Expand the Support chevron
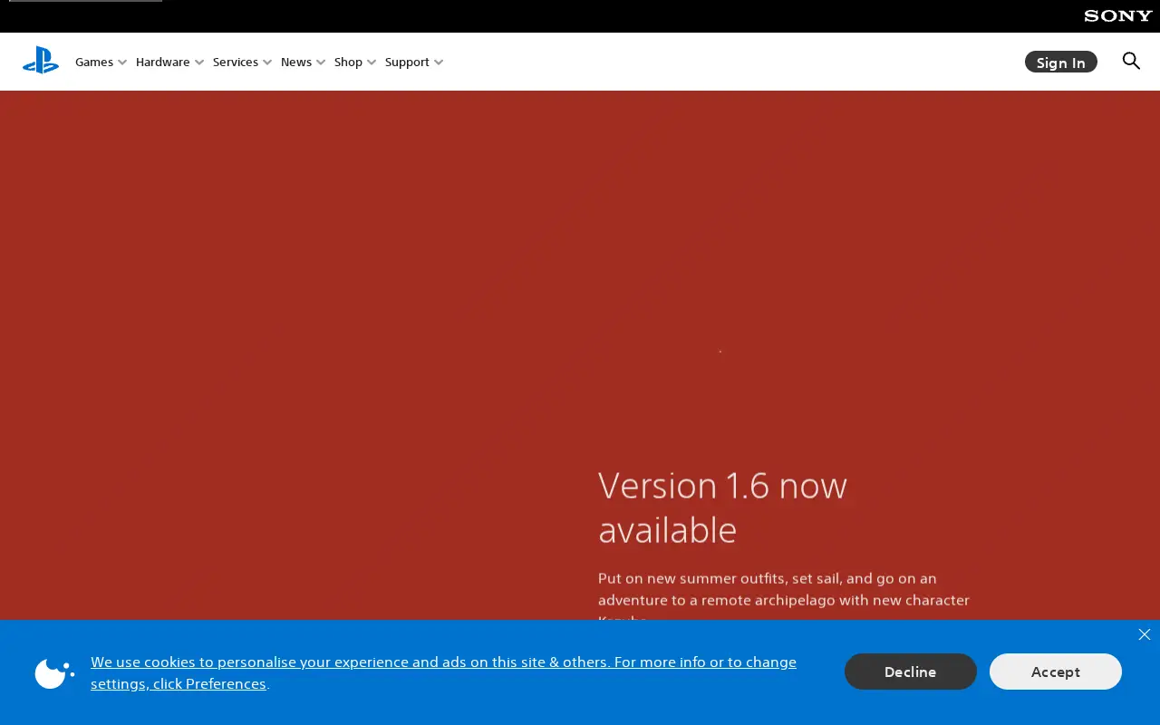1160x725 pixels. coord(439,63)
